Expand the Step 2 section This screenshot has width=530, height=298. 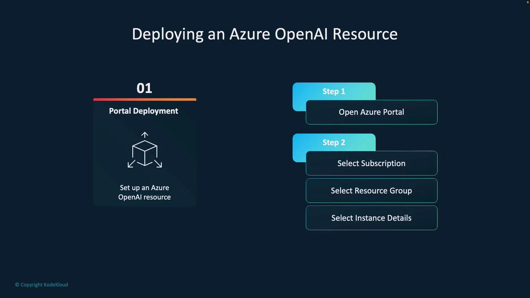tap(333, 142)
